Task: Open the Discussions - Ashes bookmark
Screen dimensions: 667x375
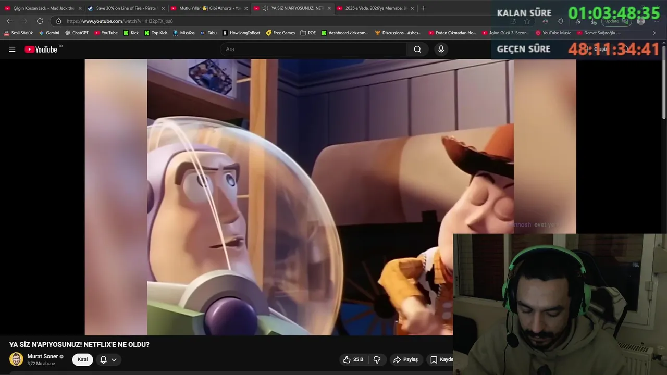Action: pyautogui.click(x=398, y=33)
